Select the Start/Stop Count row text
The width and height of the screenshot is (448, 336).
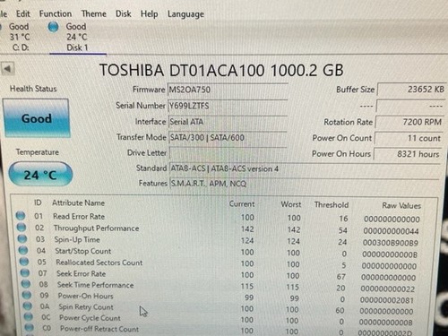(83, 251)
